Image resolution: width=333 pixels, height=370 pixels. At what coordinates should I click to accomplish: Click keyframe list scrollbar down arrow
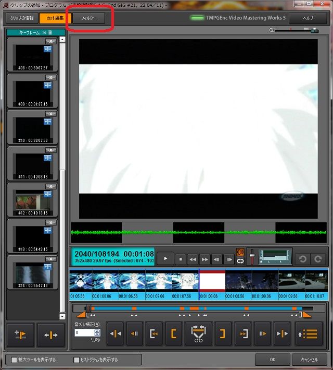coord(62,316)
